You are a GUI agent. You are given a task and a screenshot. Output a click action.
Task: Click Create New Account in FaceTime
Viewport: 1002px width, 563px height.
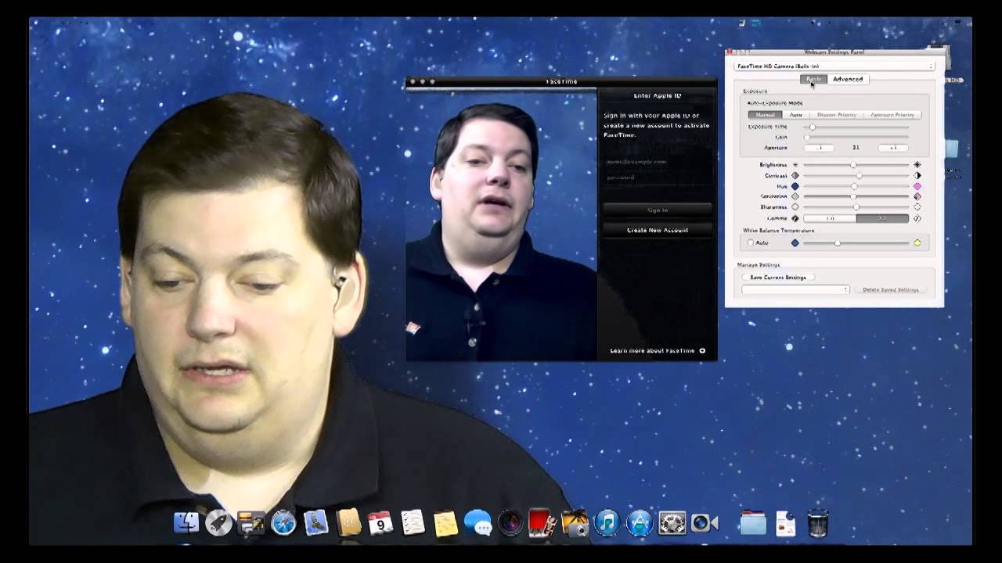658,230
